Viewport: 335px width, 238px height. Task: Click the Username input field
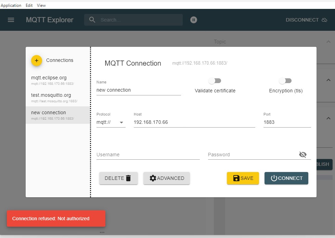pyautogui.click(x=148, y=155)
